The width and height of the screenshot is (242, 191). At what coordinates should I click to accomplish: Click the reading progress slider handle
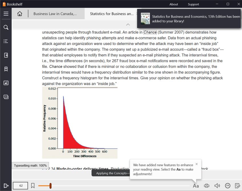(50, 186)
